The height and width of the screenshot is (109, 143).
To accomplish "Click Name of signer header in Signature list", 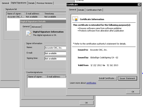I will (x=16, y=14).
